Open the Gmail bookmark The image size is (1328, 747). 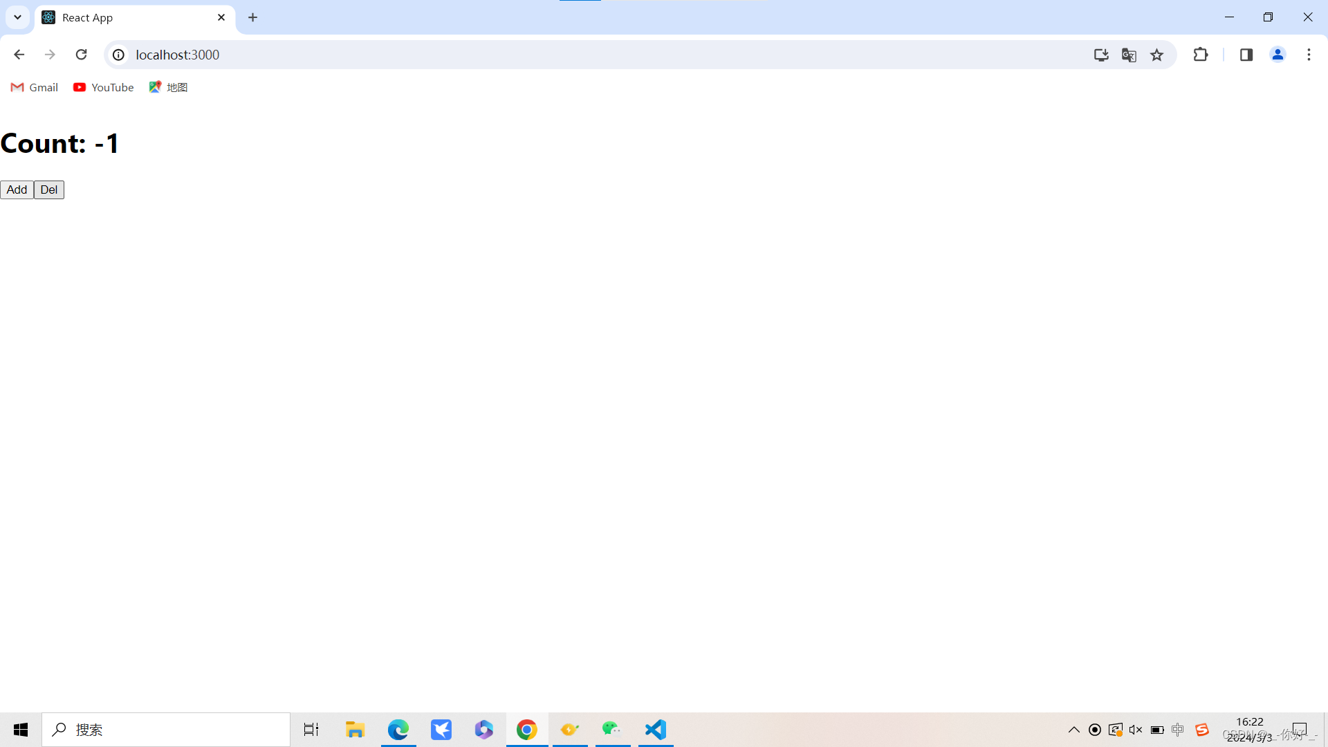(33, 86)
